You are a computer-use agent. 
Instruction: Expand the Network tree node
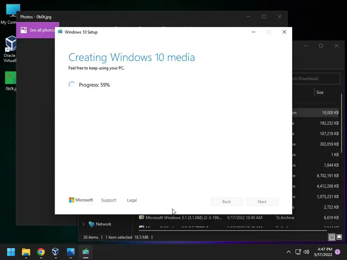click(x=83, y=224)
